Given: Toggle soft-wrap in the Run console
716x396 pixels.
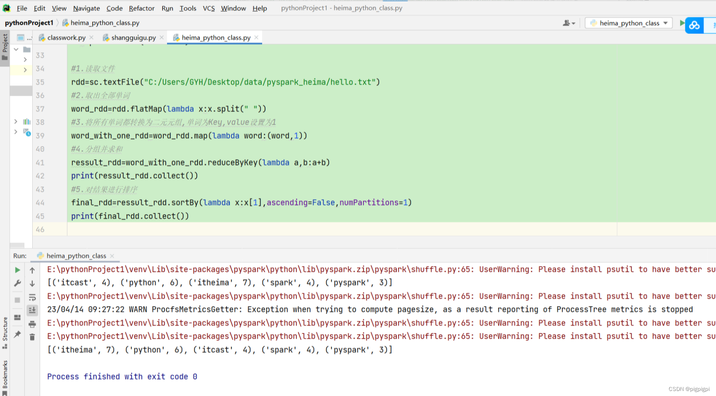Looking at the screenshot, I should coord(32,297).
